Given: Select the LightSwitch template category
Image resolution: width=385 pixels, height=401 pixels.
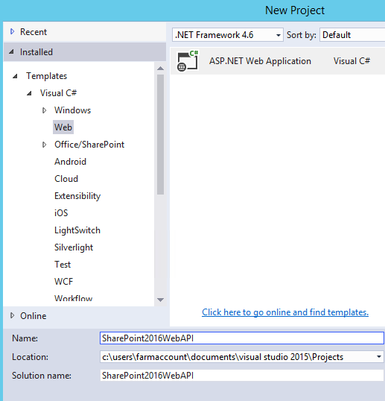Looking at the screenshot, I should pos(77,230).
